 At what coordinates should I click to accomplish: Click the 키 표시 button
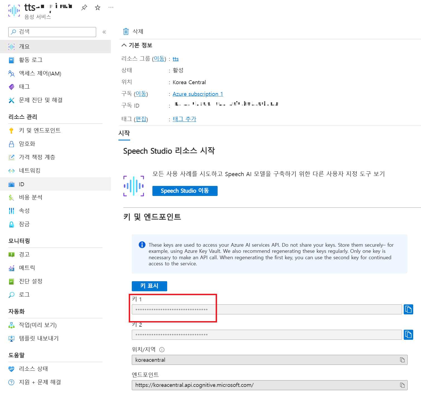(x=149, y=286)
